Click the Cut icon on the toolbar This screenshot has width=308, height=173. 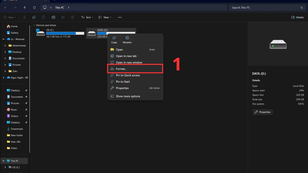pos(25,17)
